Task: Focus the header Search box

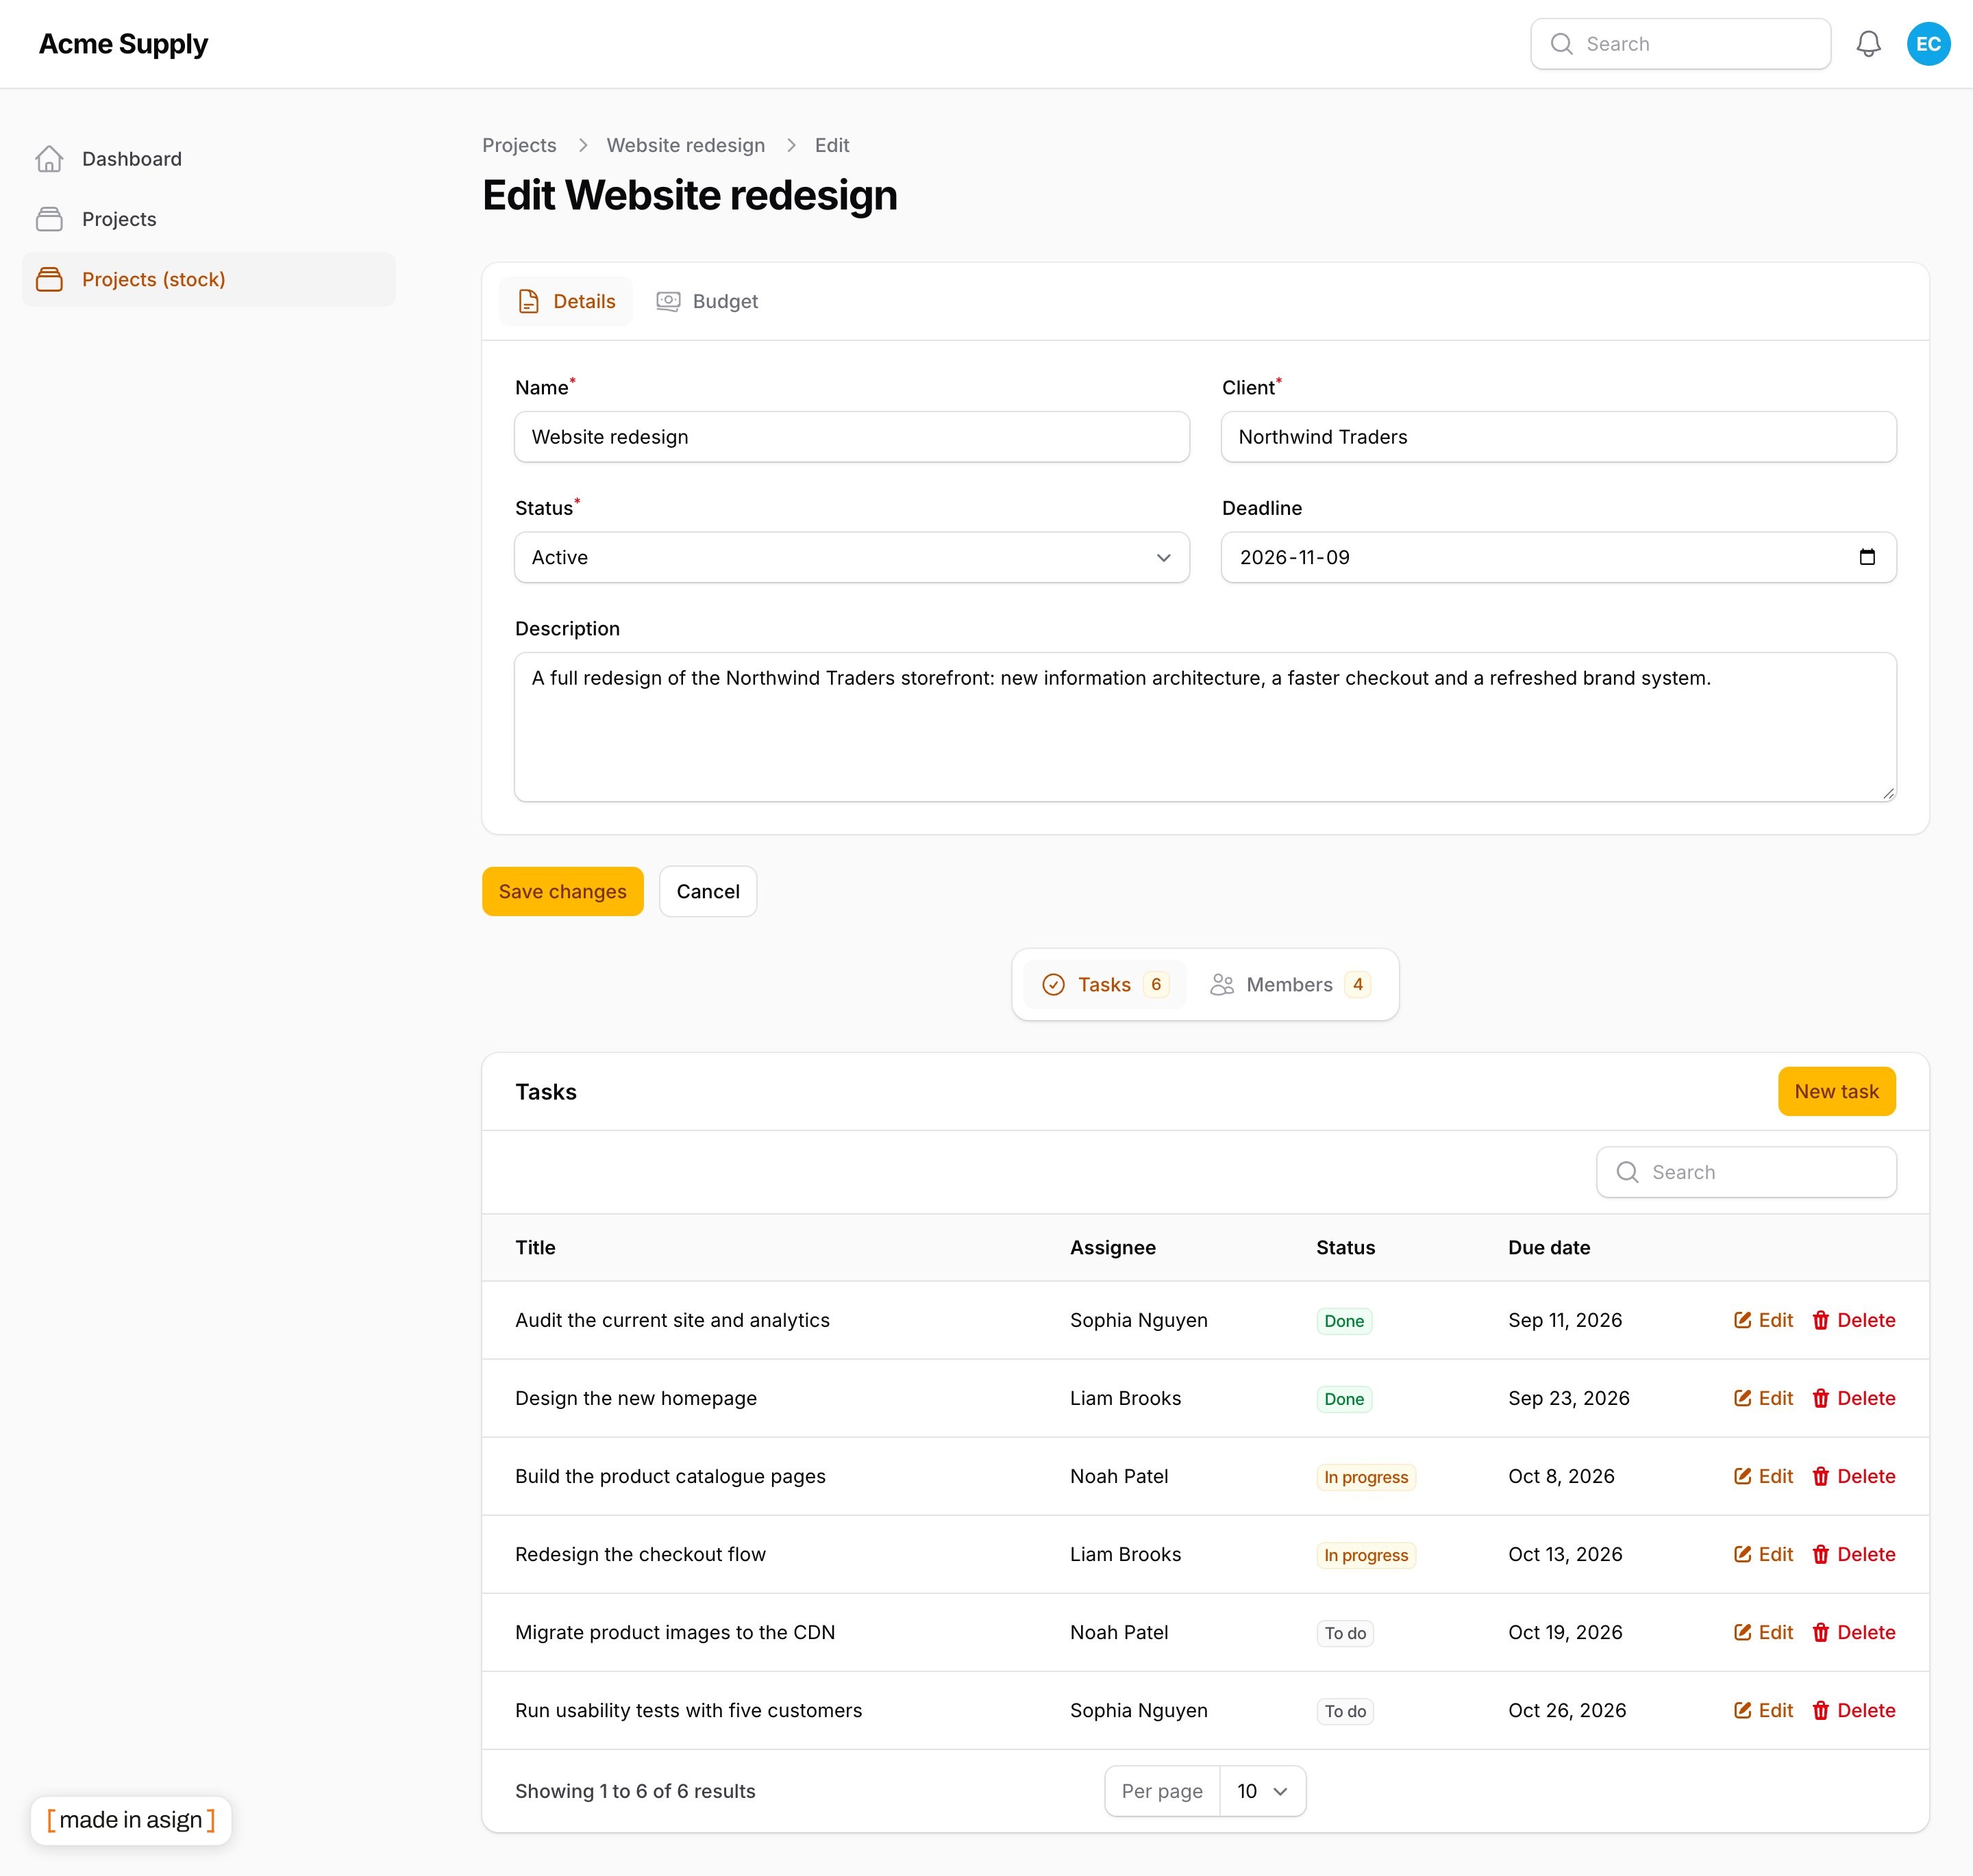Action: coord(1680,44)
